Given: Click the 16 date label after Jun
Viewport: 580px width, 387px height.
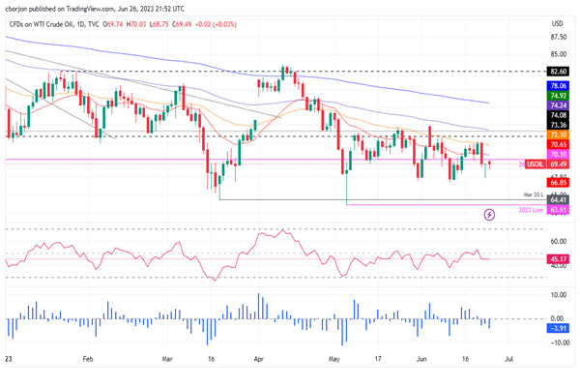Looking at the screenshot, I should 465,359.
